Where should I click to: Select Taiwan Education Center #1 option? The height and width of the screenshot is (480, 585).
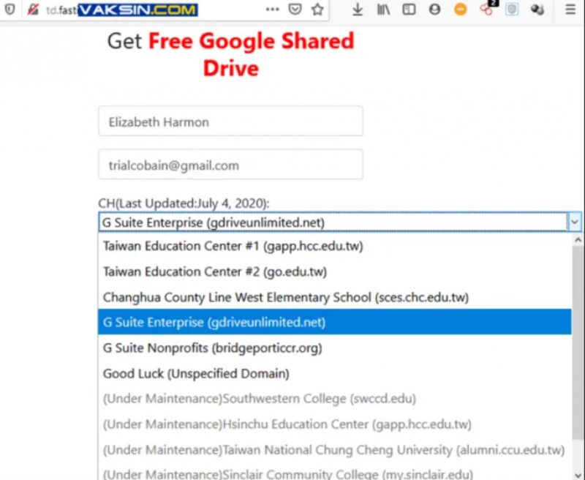point(335,246)
